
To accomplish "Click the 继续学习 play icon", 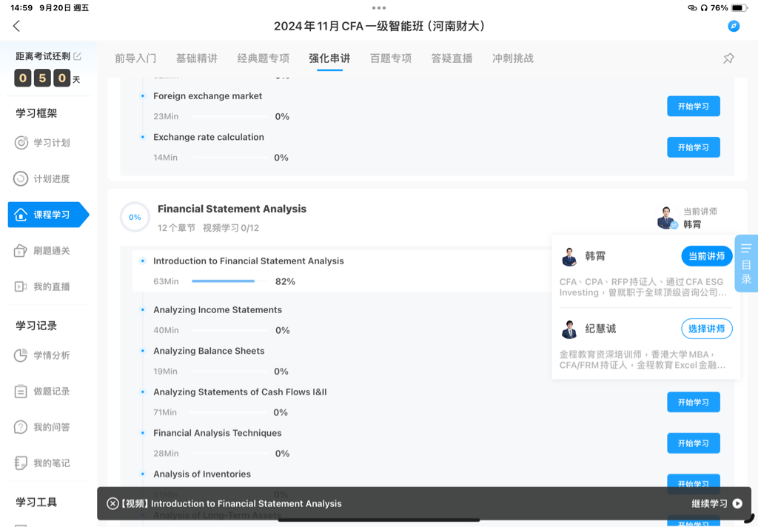I will 737,504.
